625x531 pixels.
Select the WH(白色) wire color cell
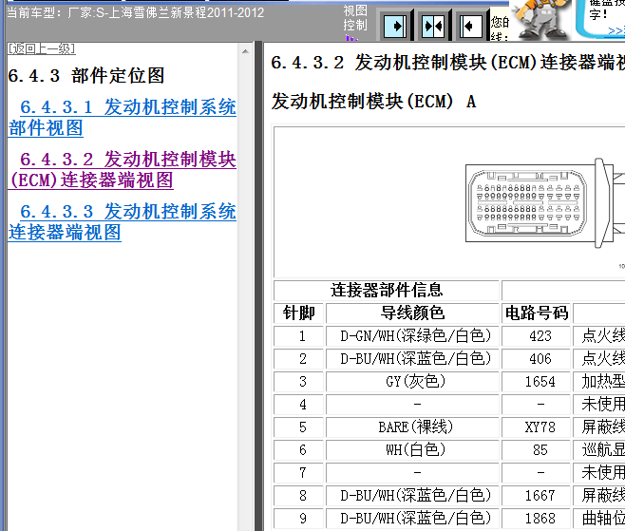pyautogui.click(x=412, y=450)
